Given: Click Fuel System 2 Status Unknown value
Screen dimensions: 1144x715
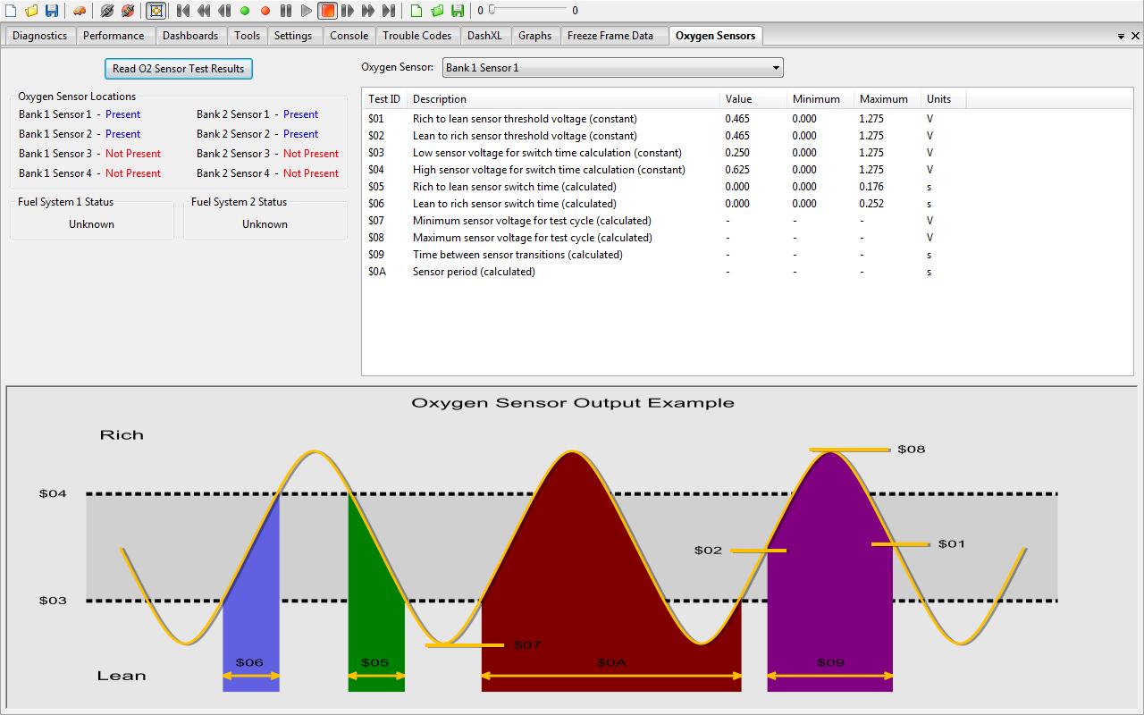Looking at the screenshot, I should coord(265,224).
